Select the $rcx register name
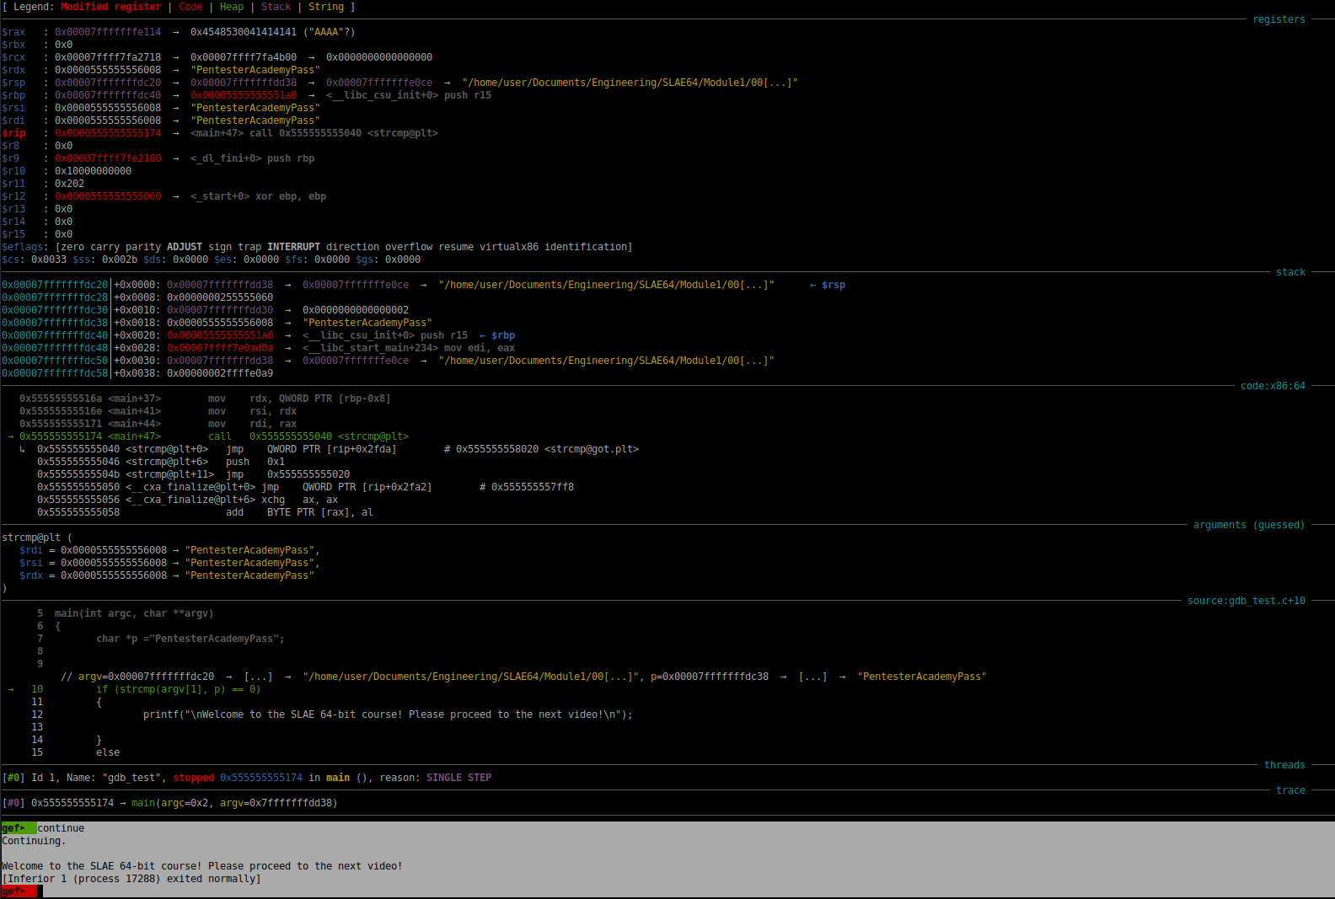This screenshot has height=899, width=1335. [13, 57]
